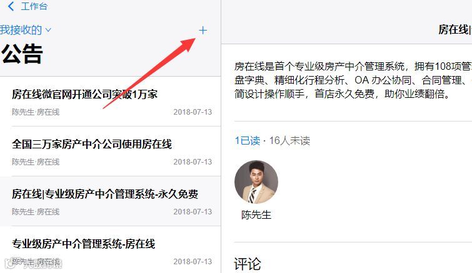Click the plus icon to add announcement

pyautogui.click(x=203, y=30)
